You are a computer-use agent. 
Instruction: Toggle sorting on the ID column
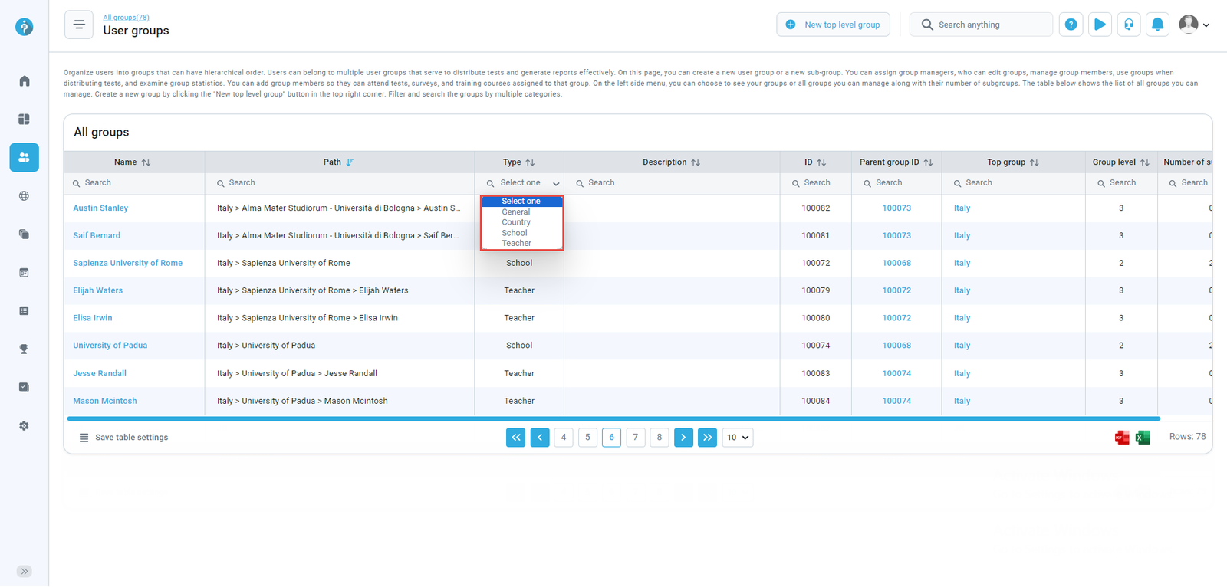pyautogui.click(x=821, y=162)
